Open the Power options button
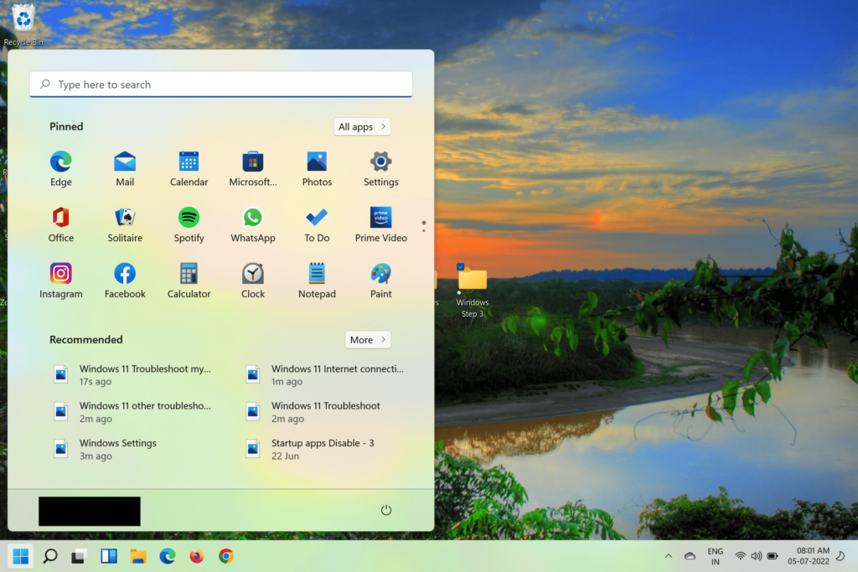Viewport: 858px width, 572px height. tap(386, 510)
